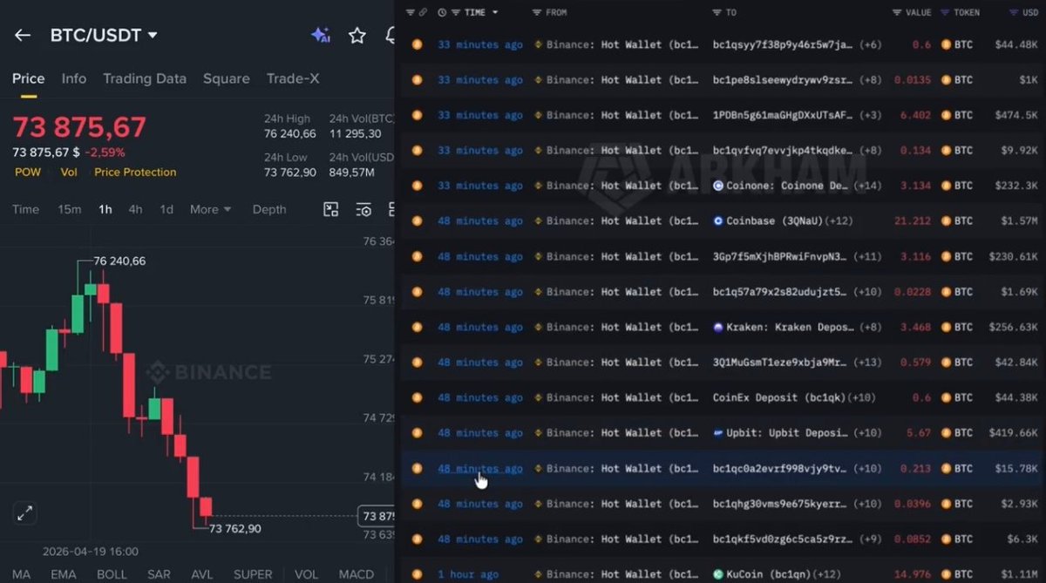Open the chart drawing tools icon

pos(330,209)
